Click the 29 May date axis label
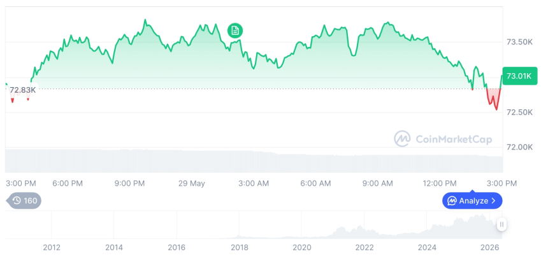 pos(192,184)
